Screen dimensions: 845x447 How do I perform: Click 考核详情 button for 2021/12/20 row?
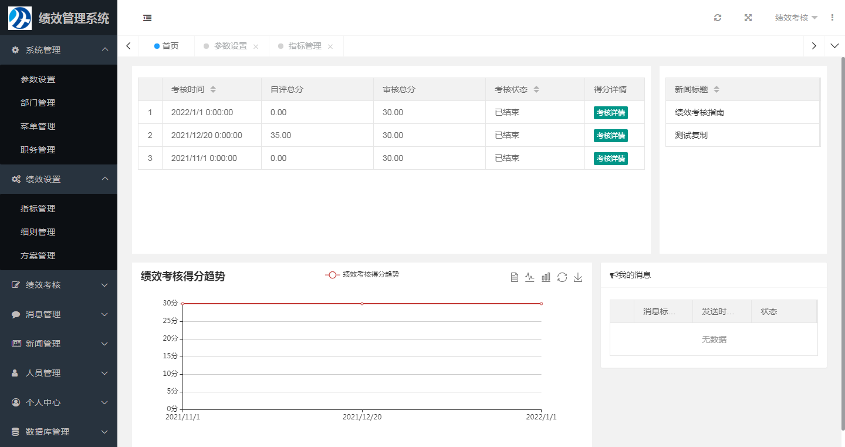point(610,136)
